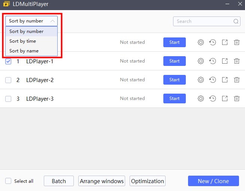245x191 pixels.
Task: Choose Sort by number option in list
Action: coord(31,31)
